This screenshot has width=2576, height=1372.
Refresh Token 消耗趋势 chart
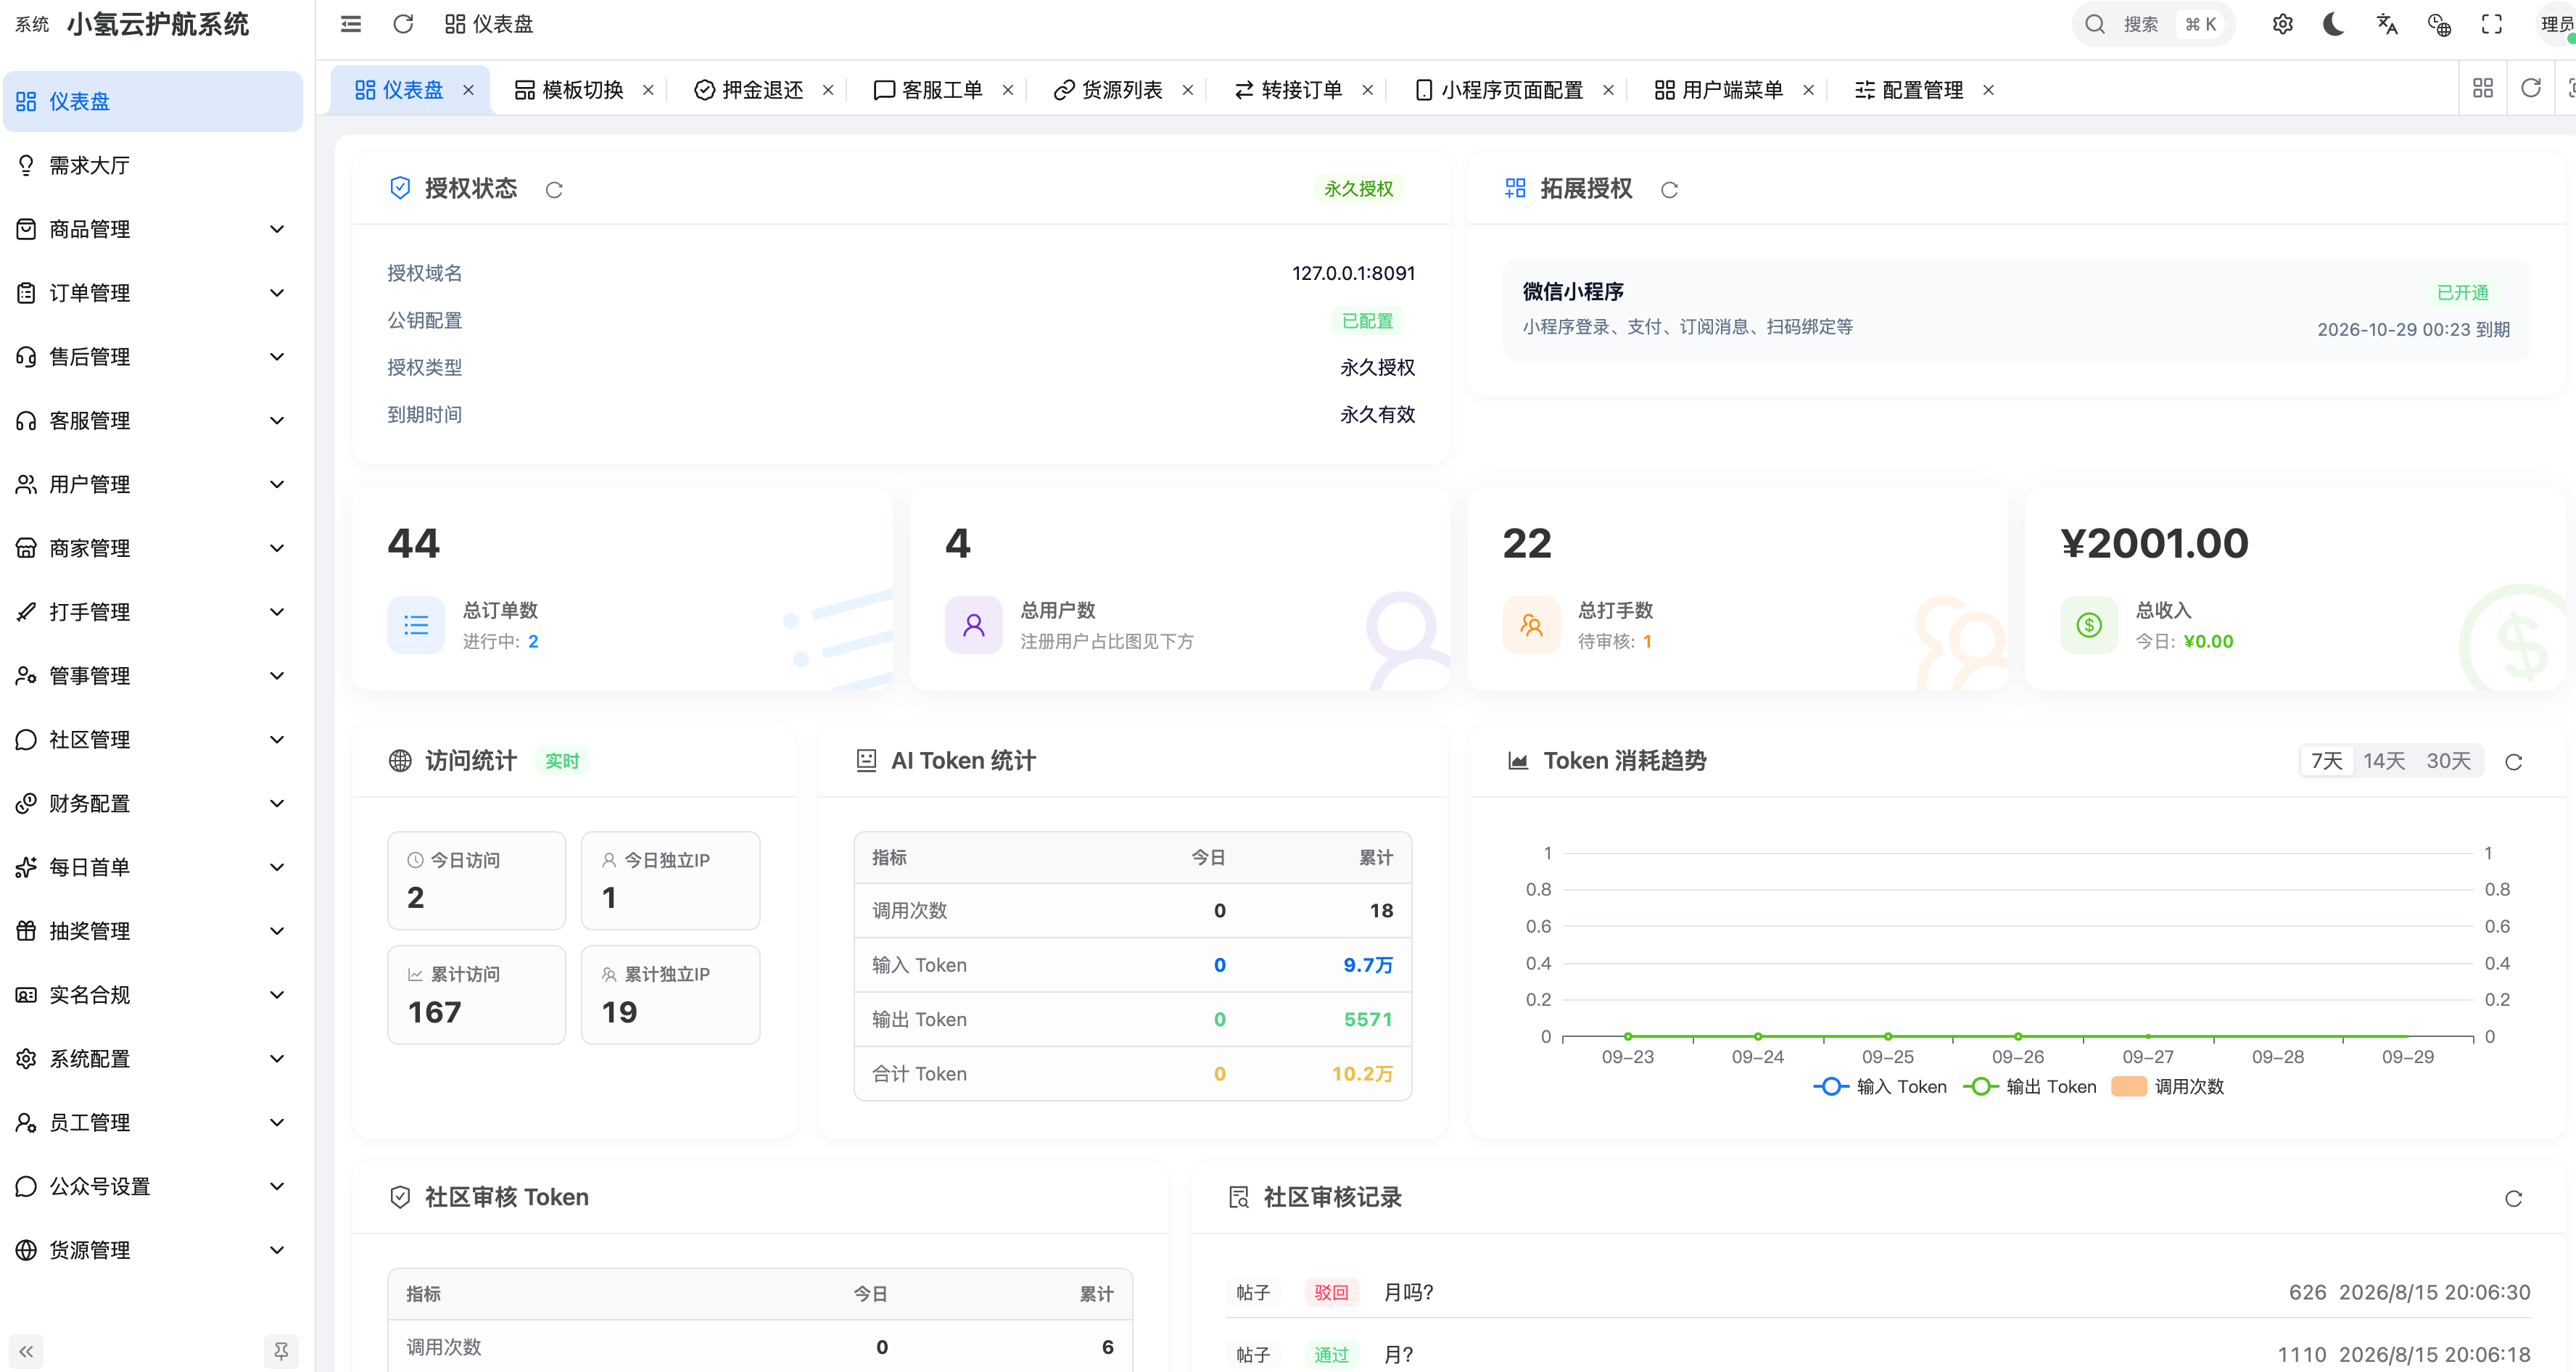2514,762
